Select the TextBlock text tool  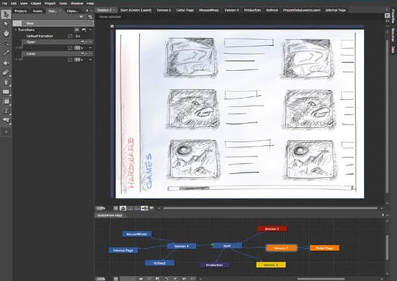(6, 111)
